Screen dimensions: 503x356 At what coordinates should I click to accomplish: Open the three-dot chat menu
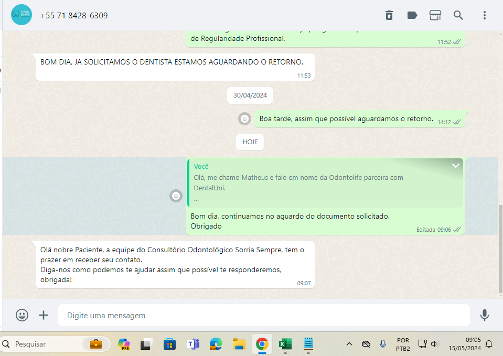pos(485,15)
